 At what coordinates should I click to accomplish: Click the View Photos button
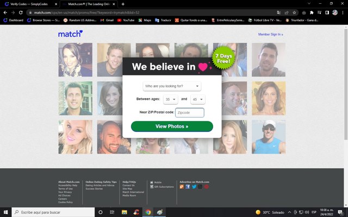click(172, 126)
